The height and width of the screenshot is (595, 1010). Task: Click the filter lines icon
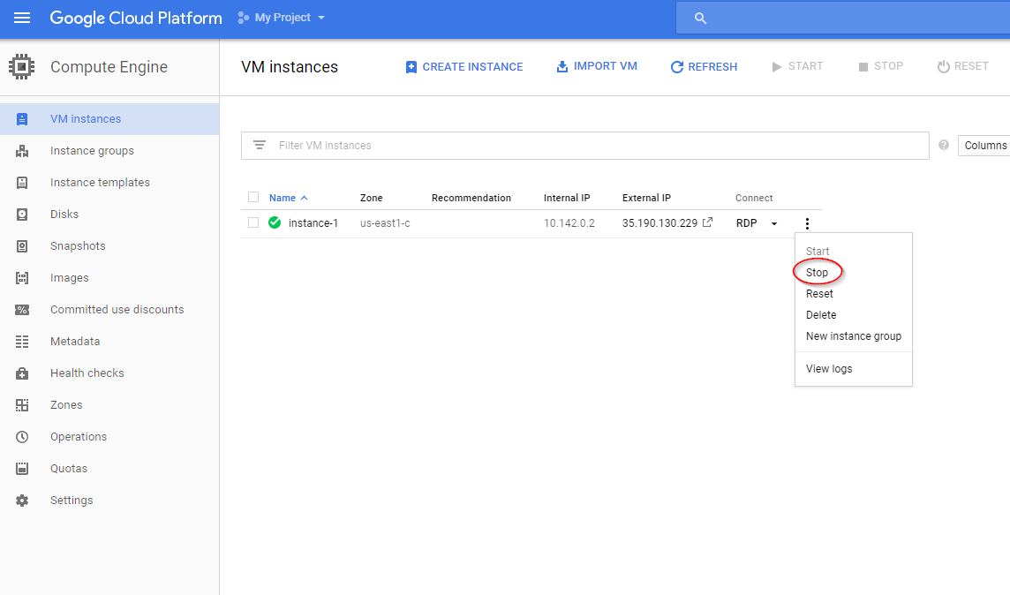pos(260,145)
